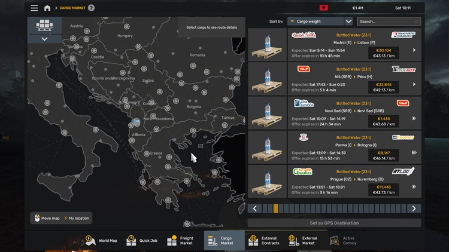Click the player truck location marker on map

(136, 122)
